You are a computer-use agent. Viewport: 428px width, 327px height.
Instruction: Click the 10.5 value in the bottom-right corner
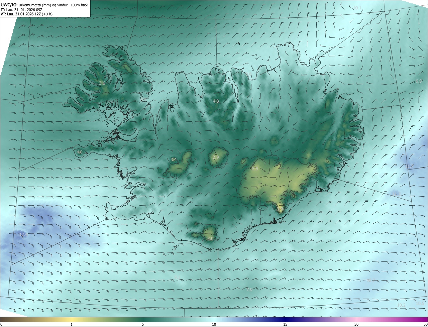point(420,303)
